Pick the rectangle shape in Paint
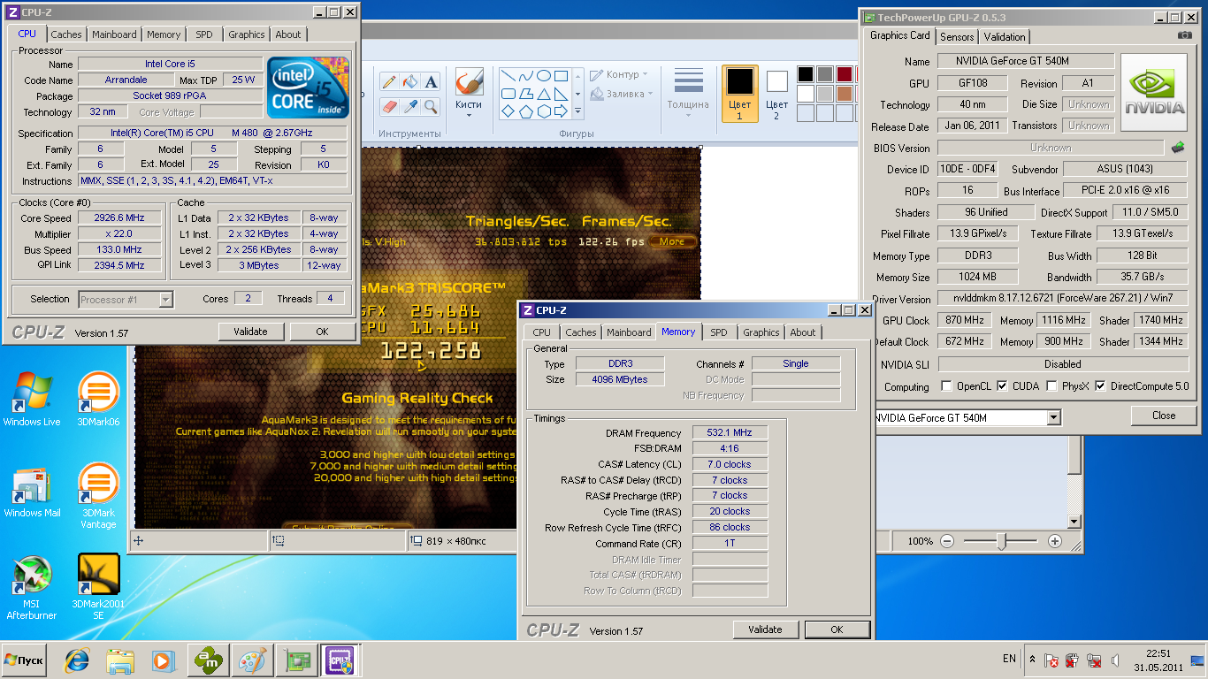 pos(562,76)
